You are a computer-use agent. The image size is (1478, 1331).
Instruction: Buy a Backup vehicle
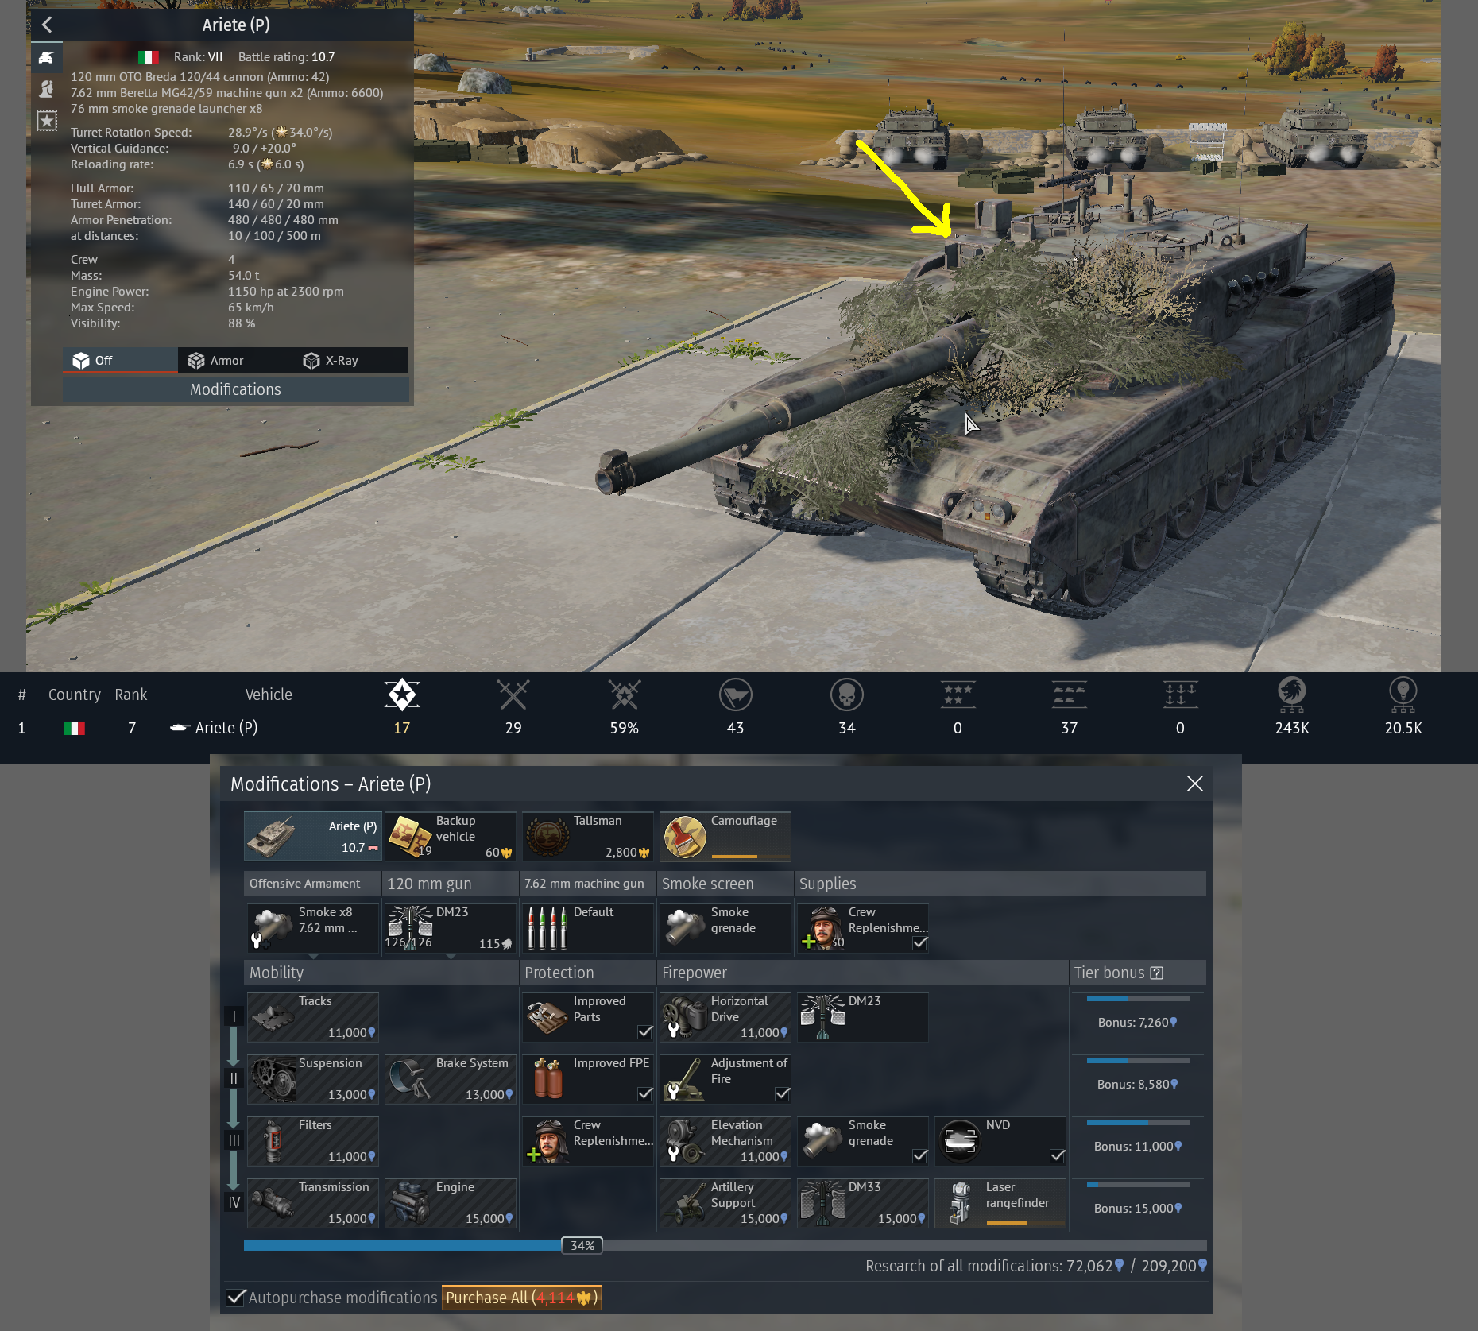[451, 836]
